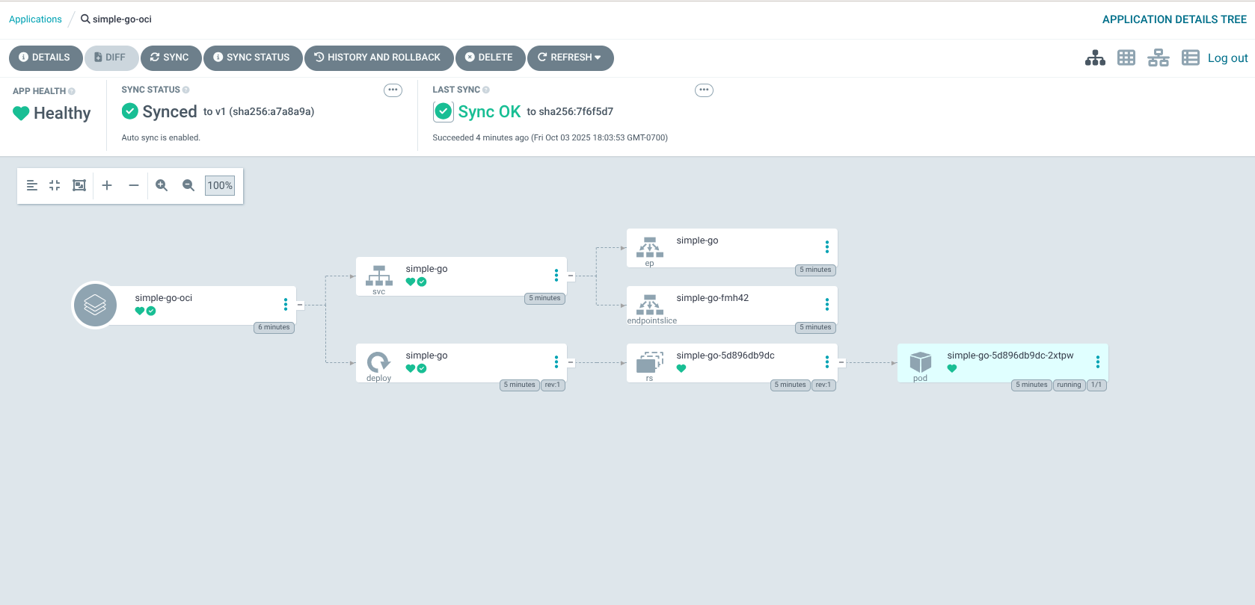Click the fit-to-screen collapse icon
1255x605 pixels.
pyautogui.click(x=55, y=185)
